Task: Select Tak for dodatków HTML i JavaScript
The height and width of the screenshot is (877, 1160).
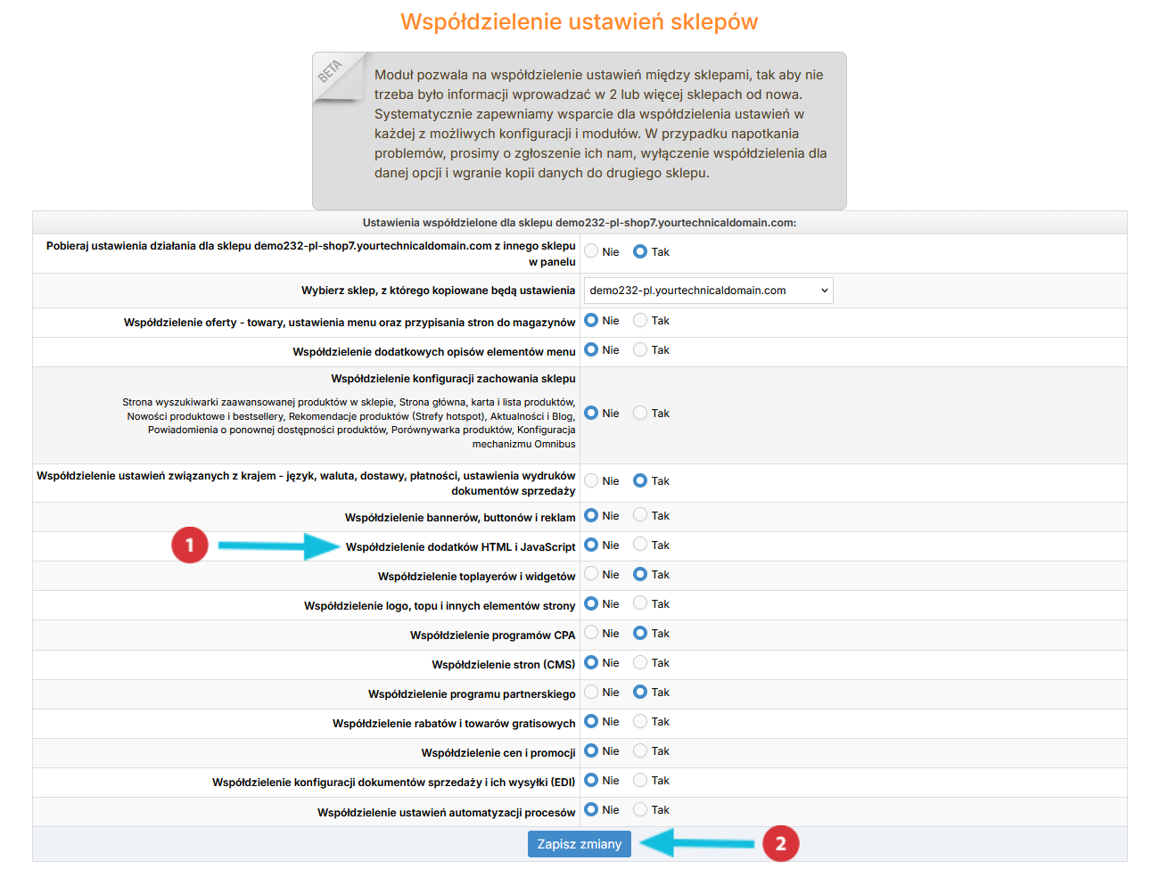Action: tap(640, 545)
